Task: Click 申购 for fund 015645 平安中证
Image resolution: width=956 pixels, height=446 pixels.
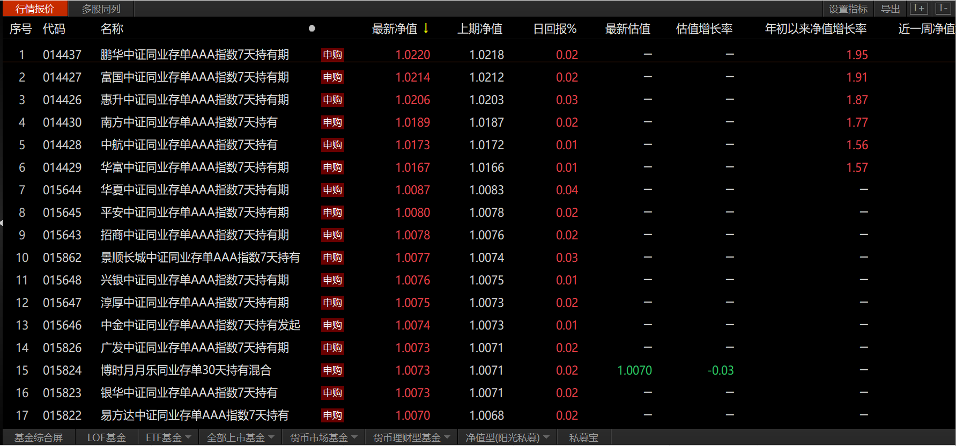Action: [332, 213]
